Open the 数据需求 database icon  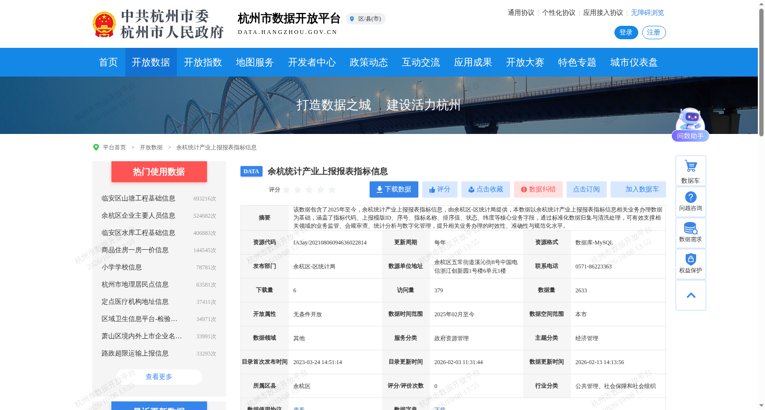click(x=691, y=233)
